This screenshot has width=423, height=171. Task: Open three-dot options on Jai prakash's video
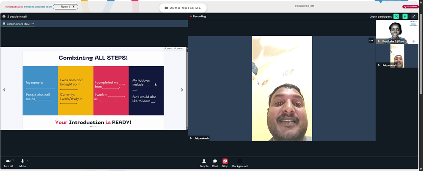[371, 40]
